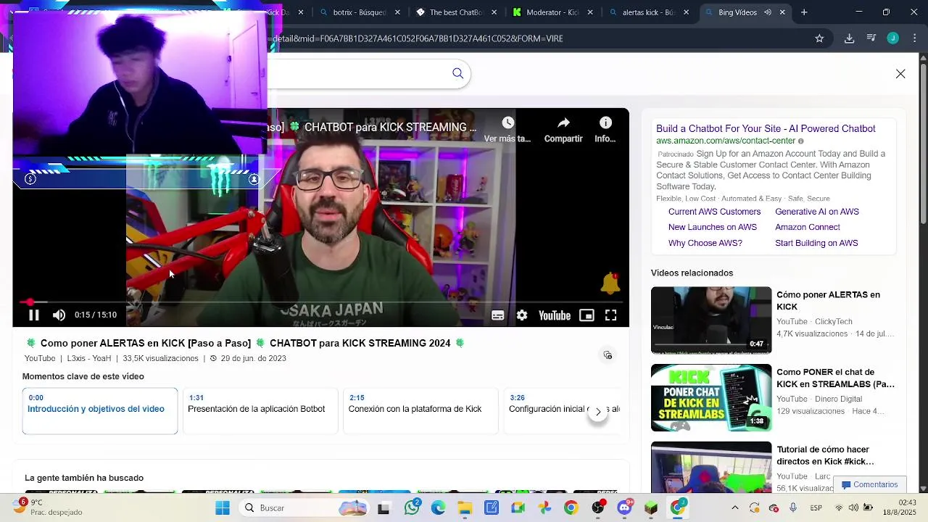The width and height of the screenshot is (928, 522).
Task: Open the ESP keyboard language selector
Action: (816, 507)
